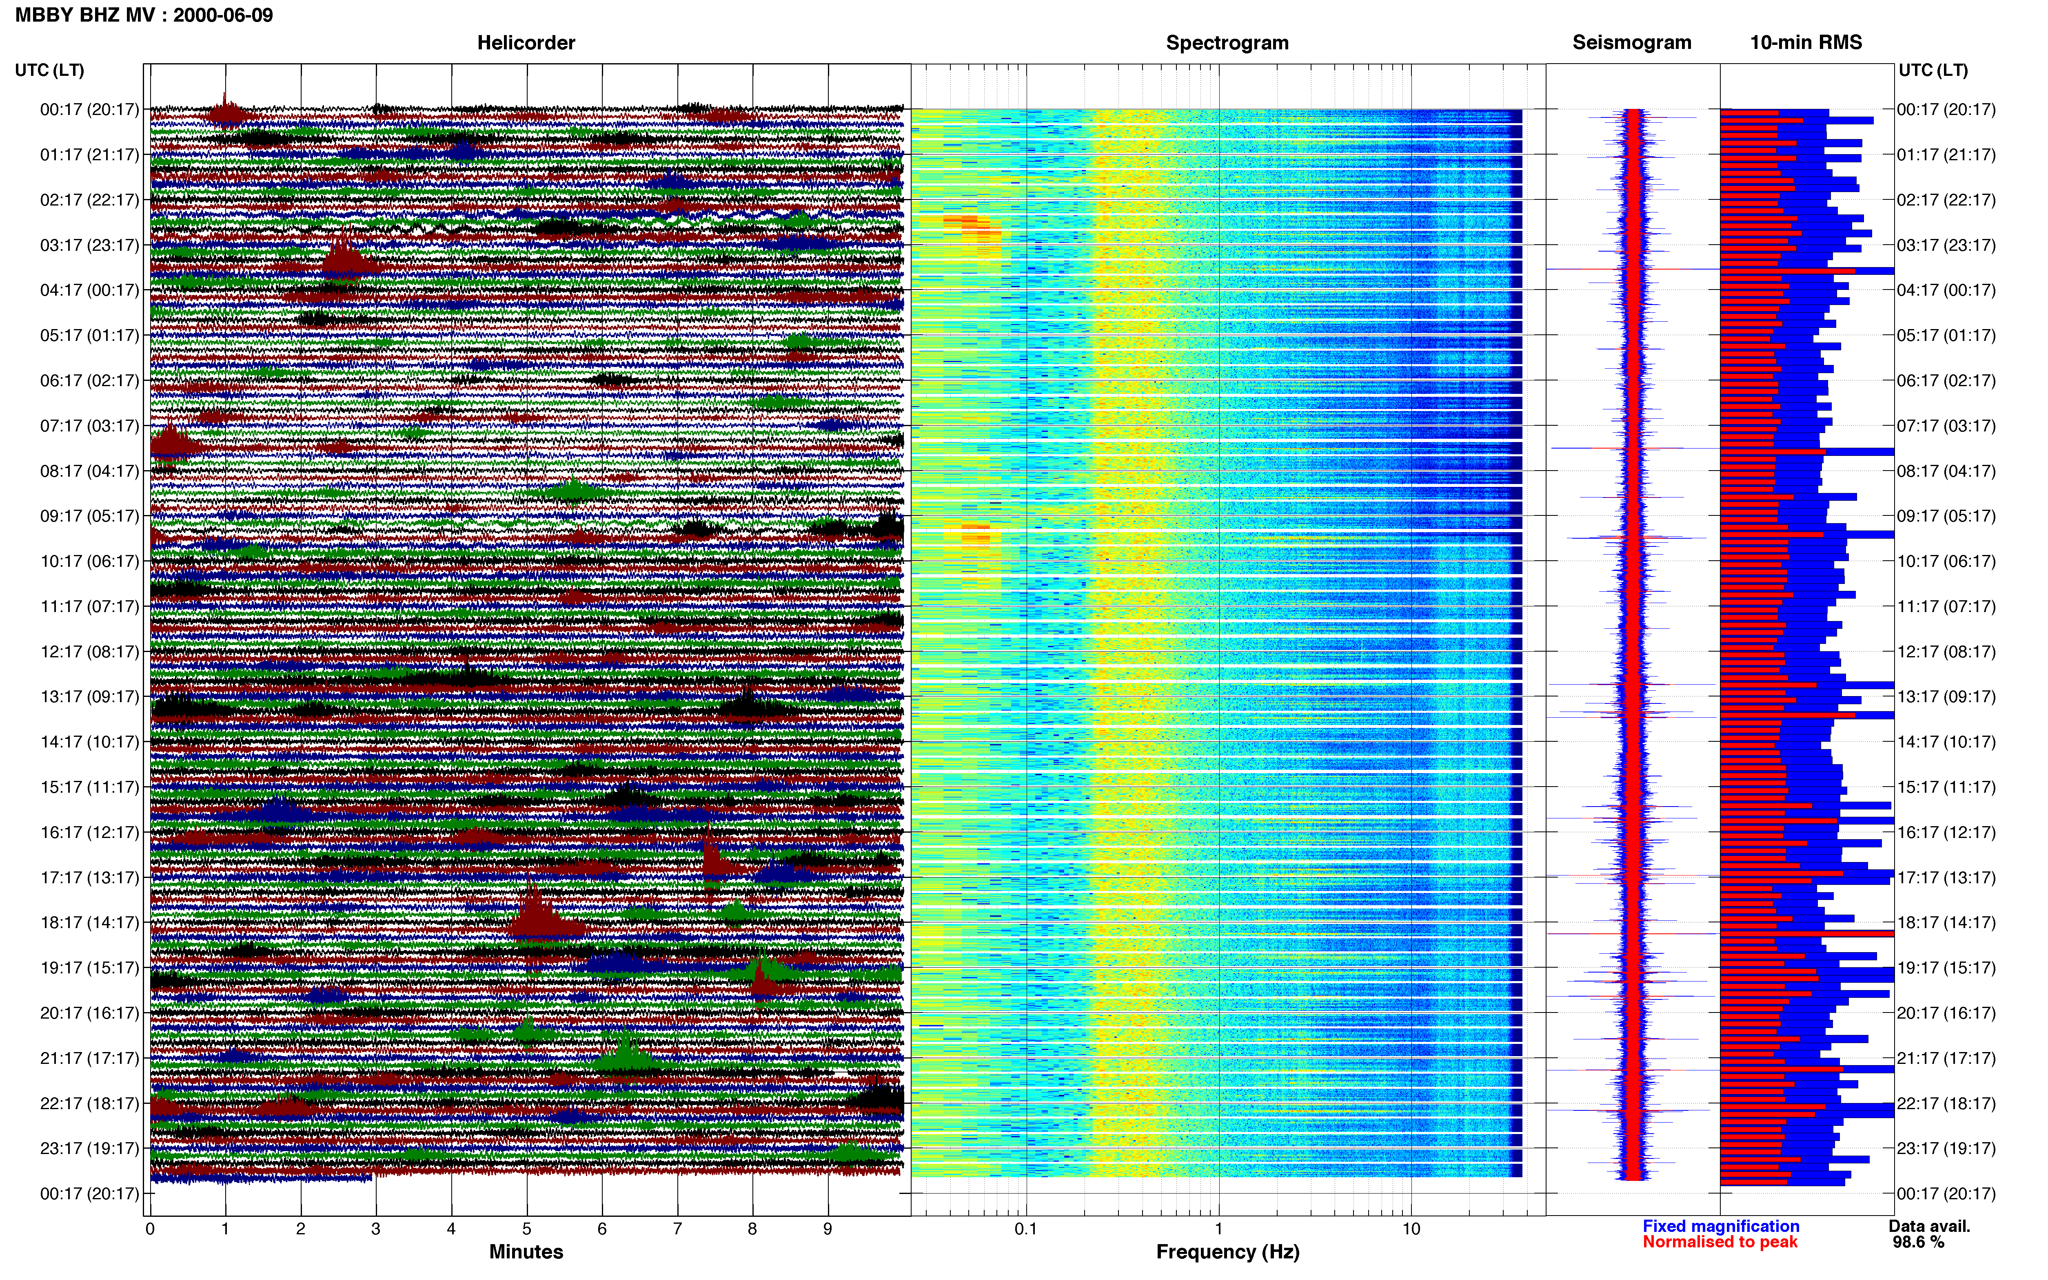Select the '07:17 (03:17)' label next to Helicorder

[90, 426]
